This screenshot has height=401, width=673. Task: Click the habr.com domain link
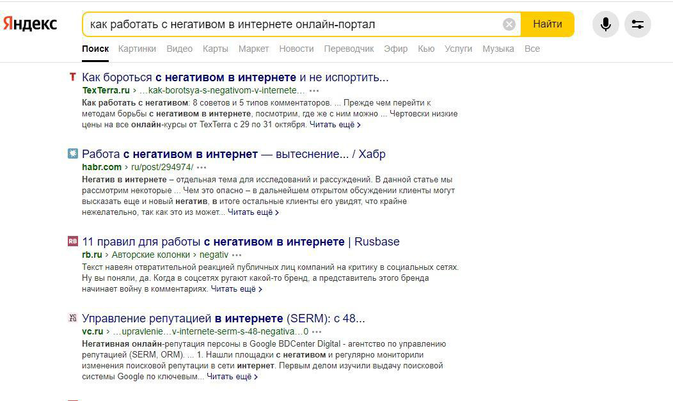pyautogui.click(x=102, y=168)
